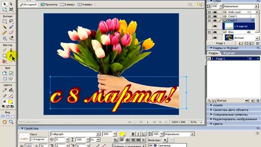Expand Специальные символы panel
Viewport: 261px width, 147px height.
(x=211, y=114)
